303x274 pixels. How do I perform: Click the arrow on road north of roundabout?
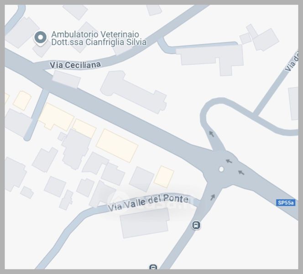(212, 134)
